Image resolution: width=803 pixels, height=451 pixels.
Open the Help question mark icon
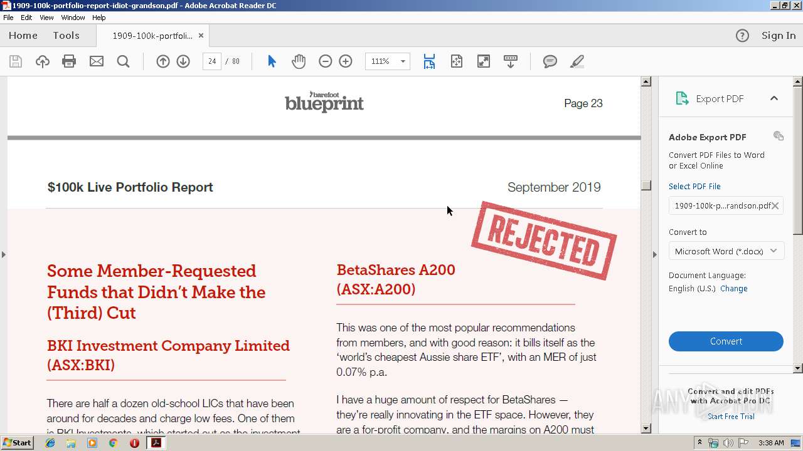pos(742,36)
